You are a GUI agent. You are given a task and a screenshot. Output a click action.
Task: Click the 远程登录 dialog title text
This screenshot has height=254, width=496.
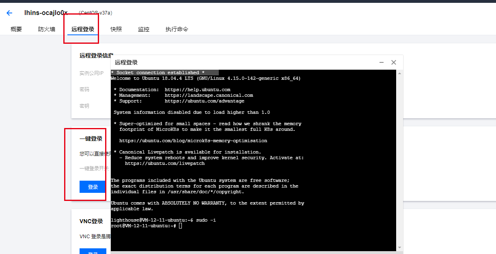pos(126,62)
